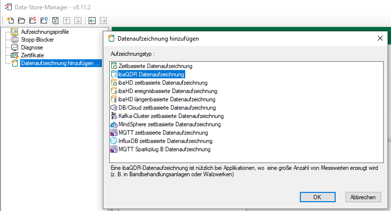Click the move up arrow toolbar icon
The width and height of the screenshot is (391, 211).
coord(67,21)
